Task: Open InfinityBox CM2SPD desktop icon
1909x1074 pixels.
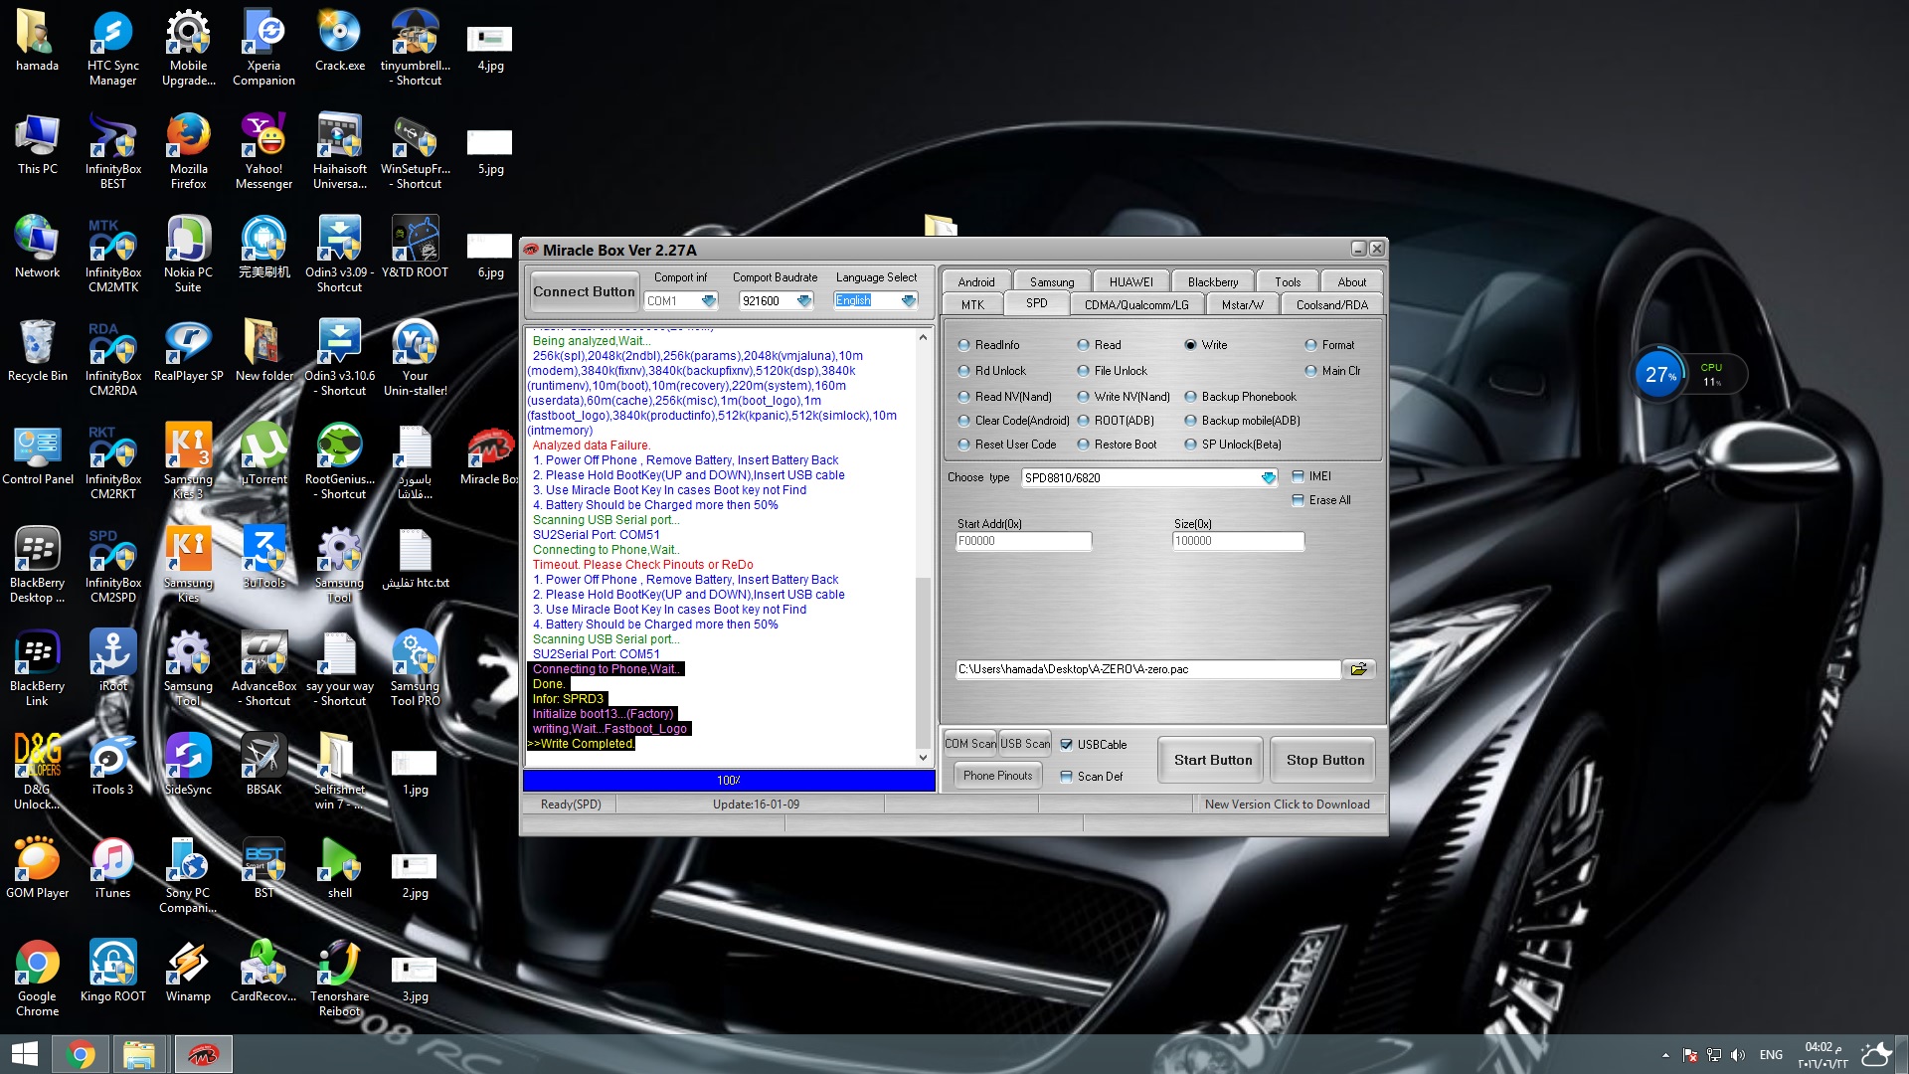Action: coord(112,565)
